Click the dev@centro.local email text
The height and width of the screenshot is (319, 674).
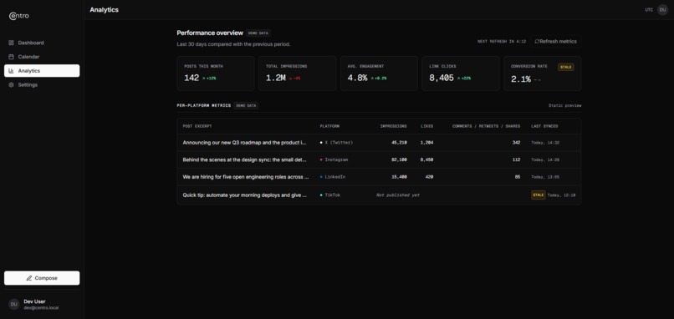tap(41, 308)
